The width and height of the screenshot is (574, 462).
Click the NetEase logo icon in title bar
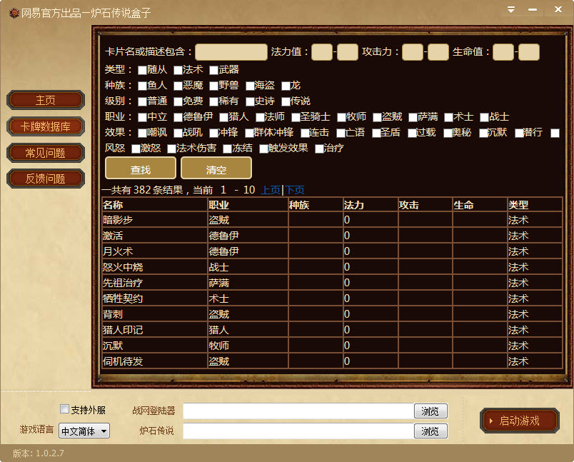point(14,12)
